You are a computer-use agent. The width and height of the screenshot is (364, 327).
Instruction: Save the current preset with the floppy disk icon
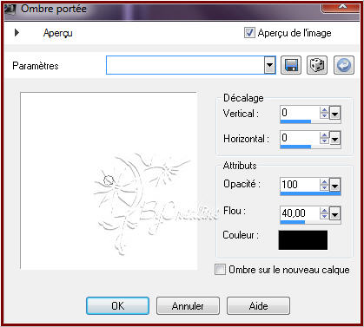[x=291, y=65]
